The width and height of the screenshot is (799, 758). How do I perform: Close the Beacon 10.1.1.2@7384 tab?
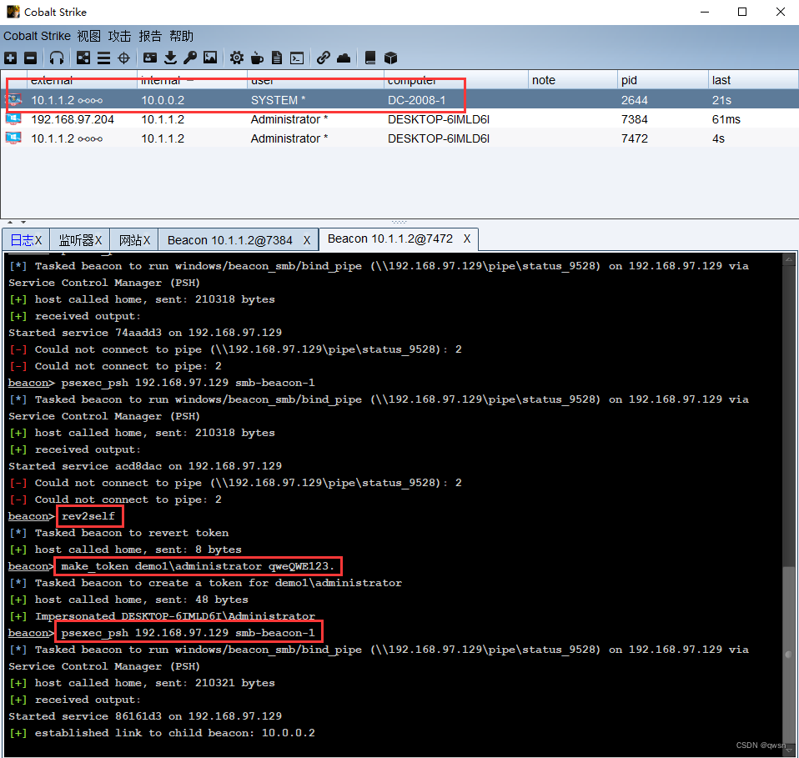[x=307, y=240]
